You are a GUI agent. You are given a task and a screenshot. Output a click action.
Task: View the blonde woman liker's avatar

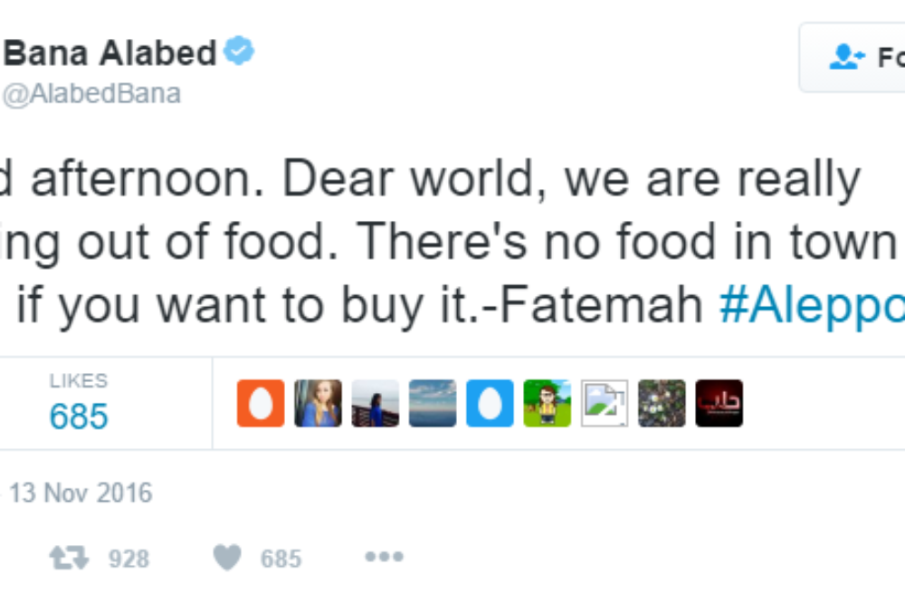point(319,404)
